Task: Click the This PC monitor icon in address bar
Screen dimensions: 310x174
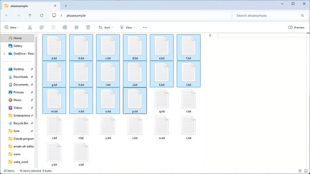Action: click(x=54, y=15)
